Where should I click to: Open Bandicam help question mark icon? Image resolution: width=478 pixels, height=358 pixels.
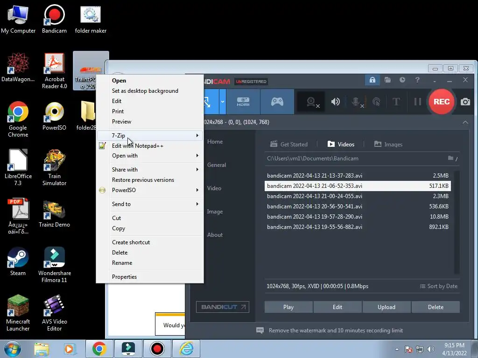coord(417,80)
